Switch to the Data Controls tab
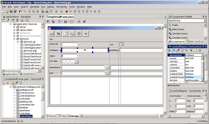 click(195, 41)
